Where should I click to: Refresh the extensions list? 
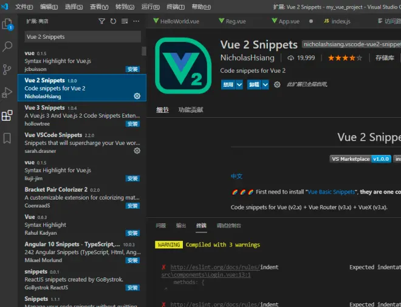coord(113,21)
